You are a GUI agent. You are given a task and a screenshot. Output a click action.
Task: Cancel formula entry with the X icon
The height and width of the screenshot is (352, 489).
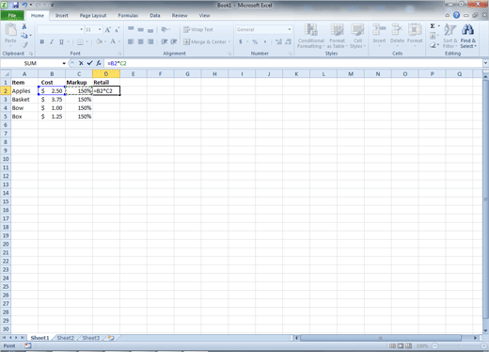coord(81,63)
